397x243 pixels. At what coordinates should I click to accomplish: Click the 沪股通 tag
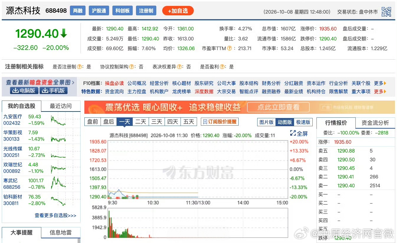point(99,11)
